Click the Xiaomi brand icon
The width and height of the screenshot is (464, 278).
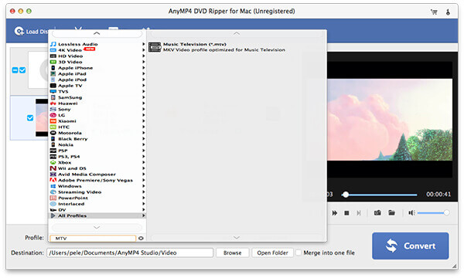[x=53, y=120]
